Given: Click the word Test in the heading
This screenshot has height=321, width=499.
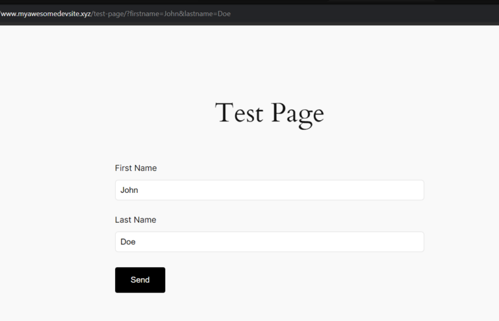Looking at the screenshot, I should pyautogui.click(x=239, y=113).
